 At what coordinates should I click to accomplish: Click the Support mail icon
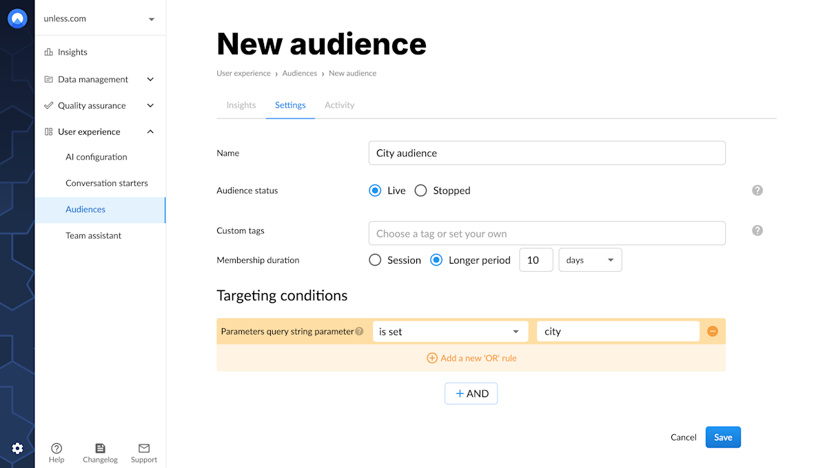click(144, 448)
